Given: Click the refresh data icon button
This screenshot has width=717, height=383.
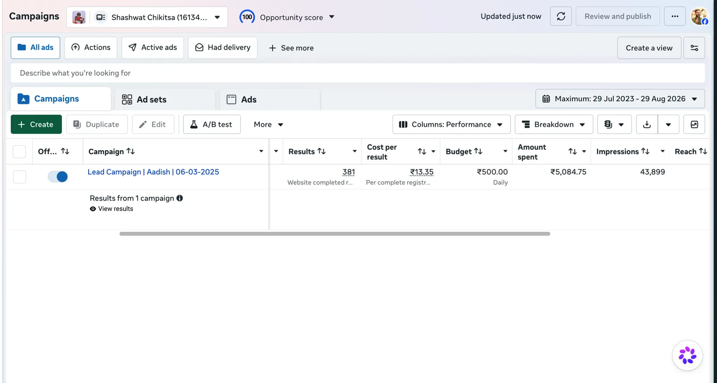Looking at the screenshot, I should [561, 17].
